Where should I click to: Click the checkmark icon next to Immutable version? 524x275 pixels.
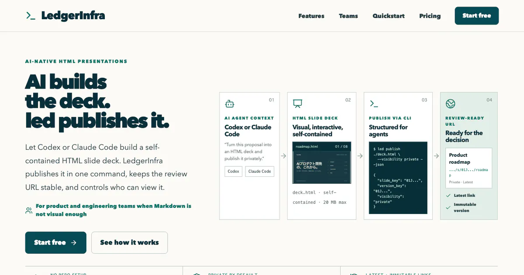point(448,207)
